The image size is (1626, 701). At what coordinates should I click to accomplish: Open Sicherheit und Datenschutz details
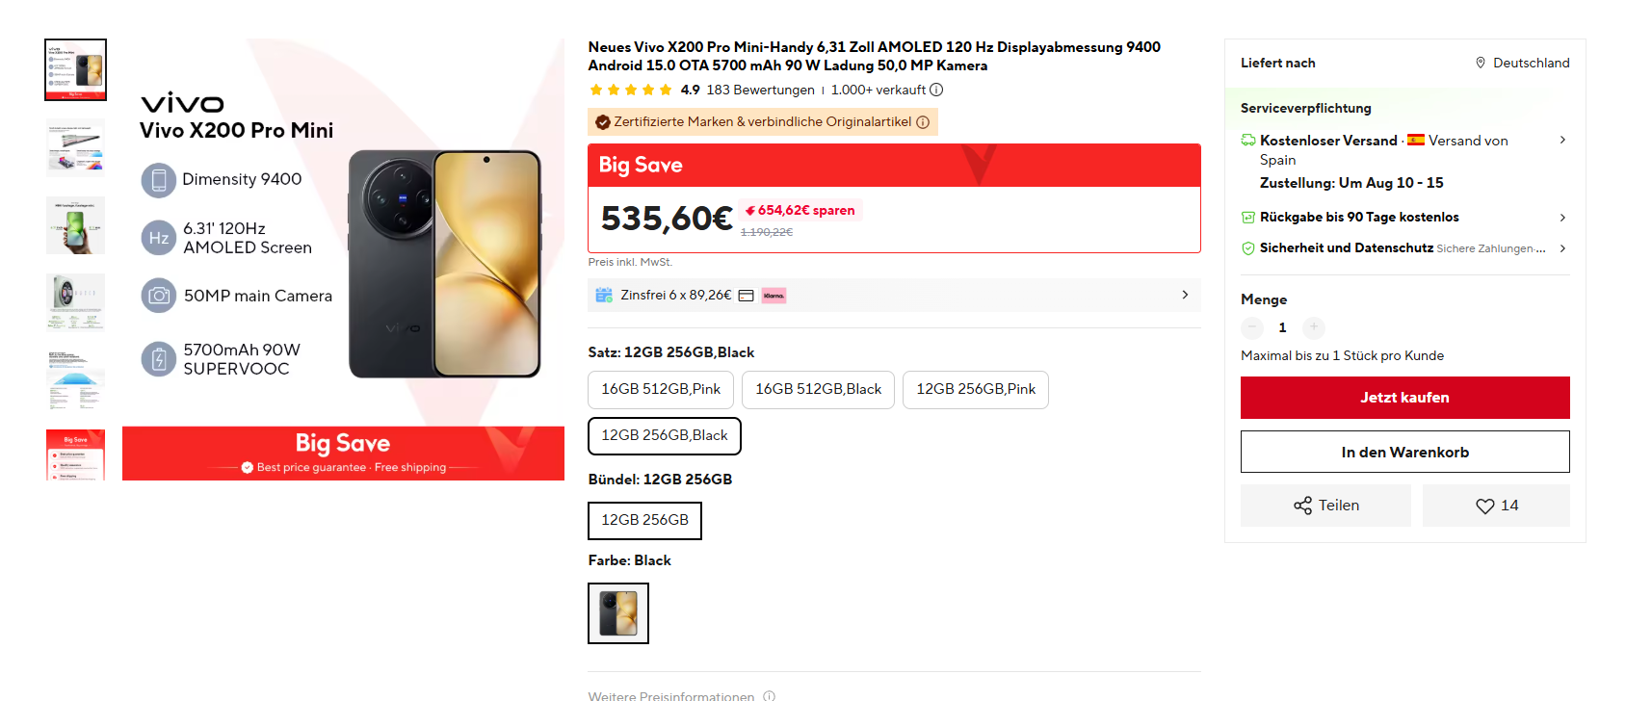pyautogui.click(x=1404, y=248)
